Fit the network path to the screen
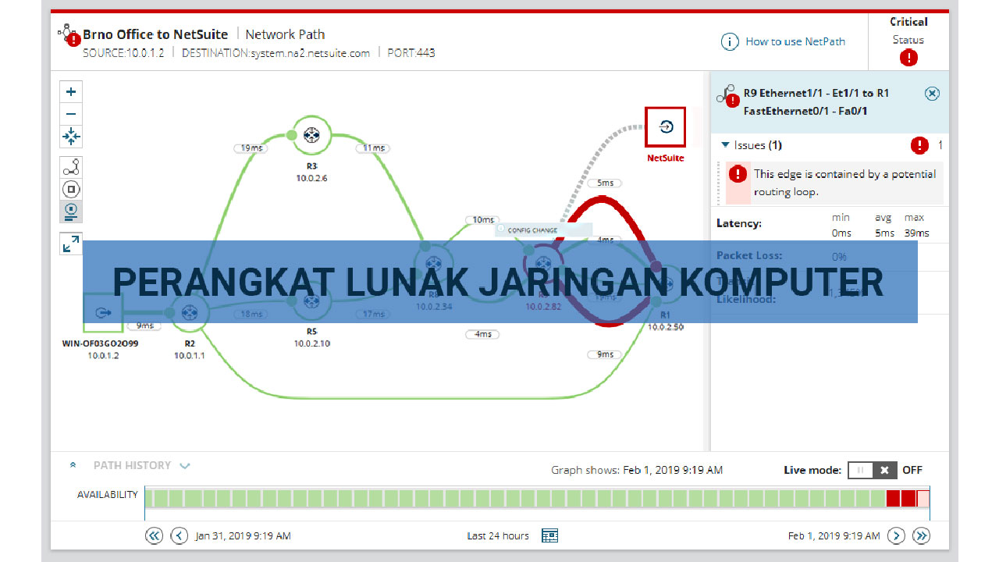The image size is (999, 562). (70, 137)
